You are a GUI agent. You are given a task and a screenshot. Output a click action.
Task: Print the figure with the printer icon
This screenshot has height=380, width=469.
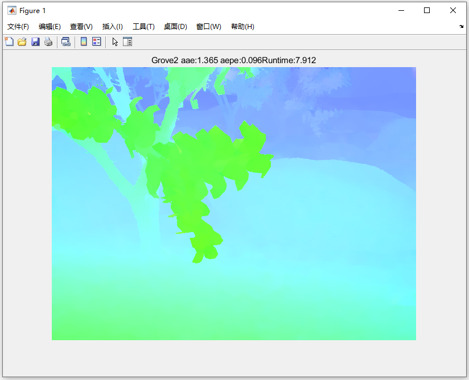pyautogui.click(x=48, y=42)
